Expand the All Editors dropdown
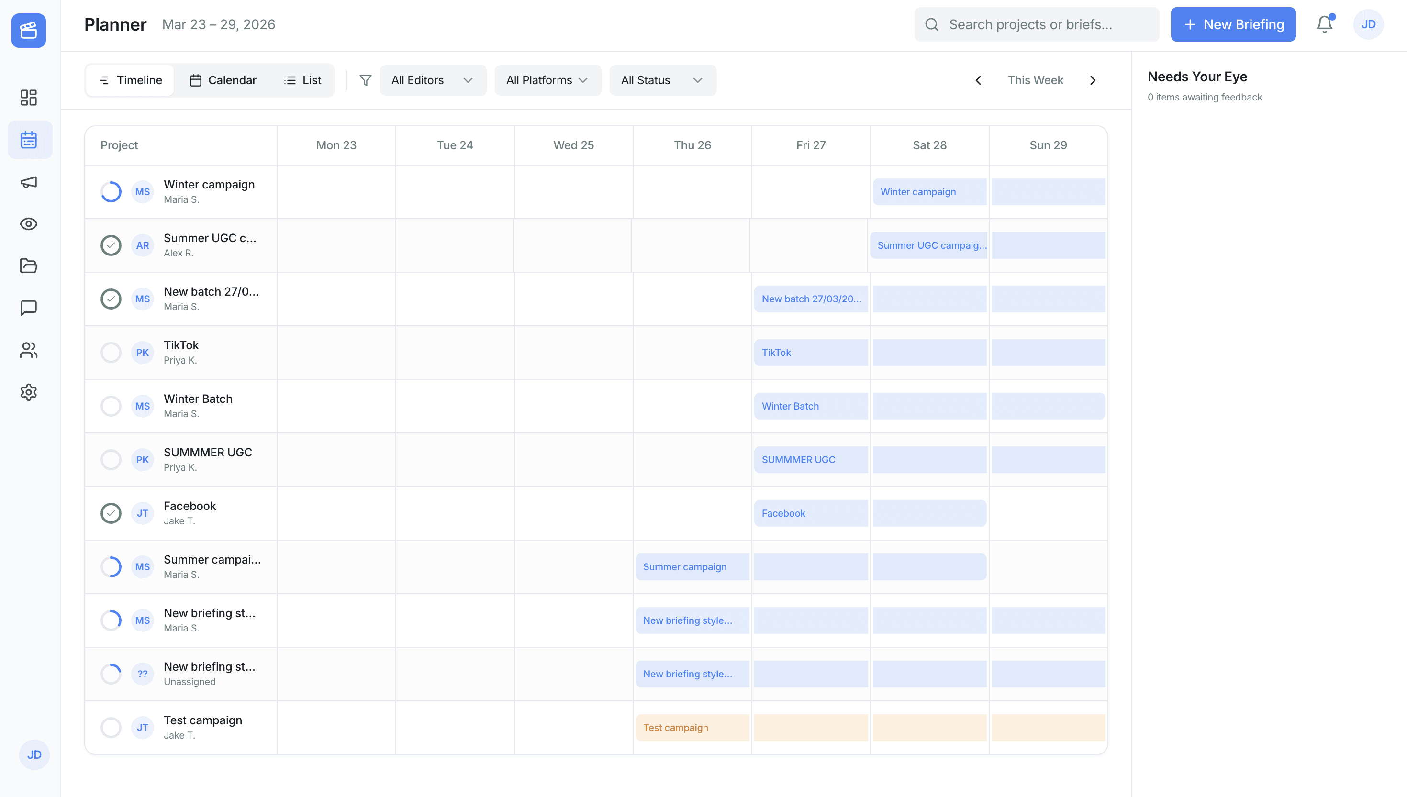This screenshot has height=797, width=1407. point(433,80)
